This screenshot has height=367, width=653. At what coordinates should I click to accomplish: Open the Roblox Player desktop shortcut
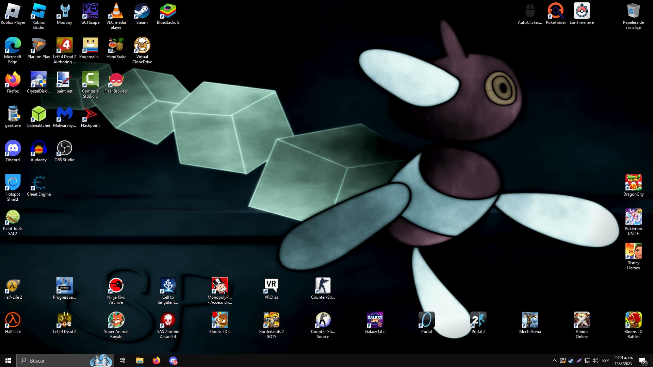[x=13, y=14]
